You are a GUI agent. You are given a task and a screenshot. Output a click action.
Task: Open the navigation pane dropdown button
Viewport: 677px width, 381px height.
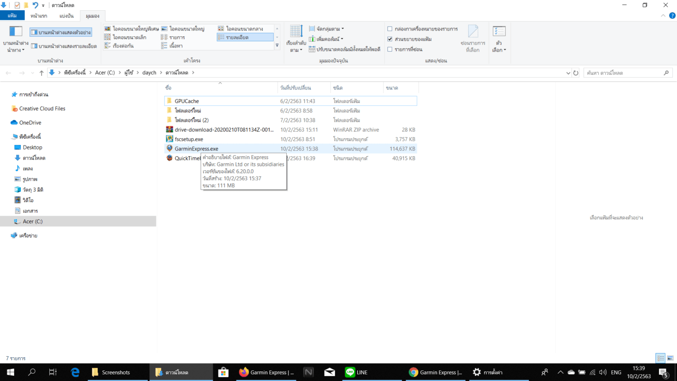point(15,39)
